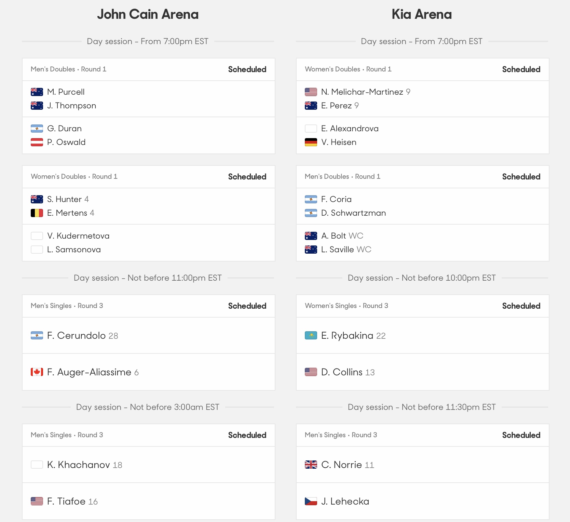
Task: Open player E. Rybakina's profile
Action: coord(347,335)
